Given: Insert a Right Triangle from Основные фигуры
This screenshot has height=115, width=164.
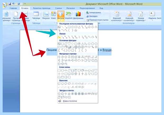Looking at the screenshot, I should [86, 44].
